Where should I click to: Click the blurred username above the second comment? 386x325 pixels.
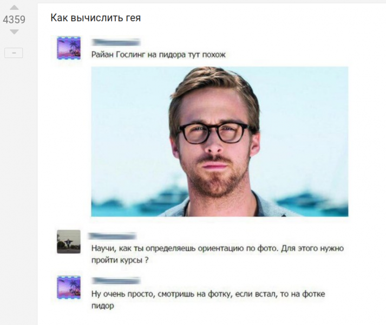tap(112, 236)
